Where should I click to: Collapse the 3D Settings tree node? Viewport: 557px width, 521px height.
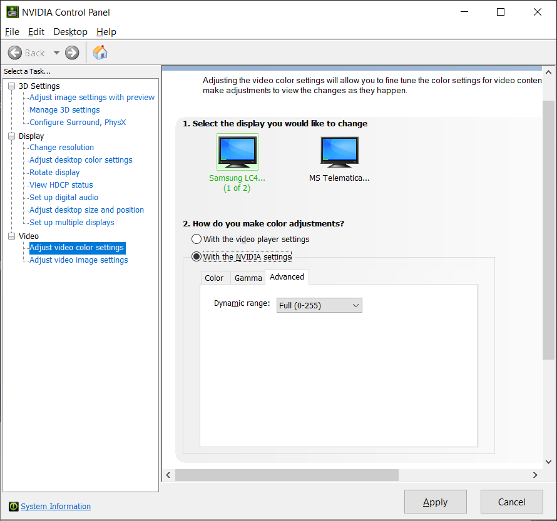tap(12, 86)
